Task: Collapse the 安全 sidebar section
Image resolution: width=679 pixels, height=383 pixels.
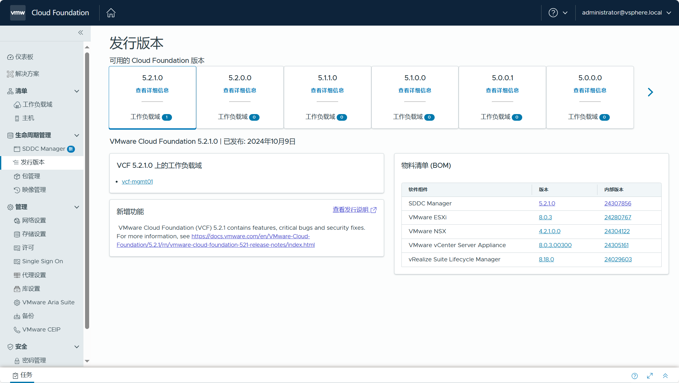Action: (x=76, y=347)
